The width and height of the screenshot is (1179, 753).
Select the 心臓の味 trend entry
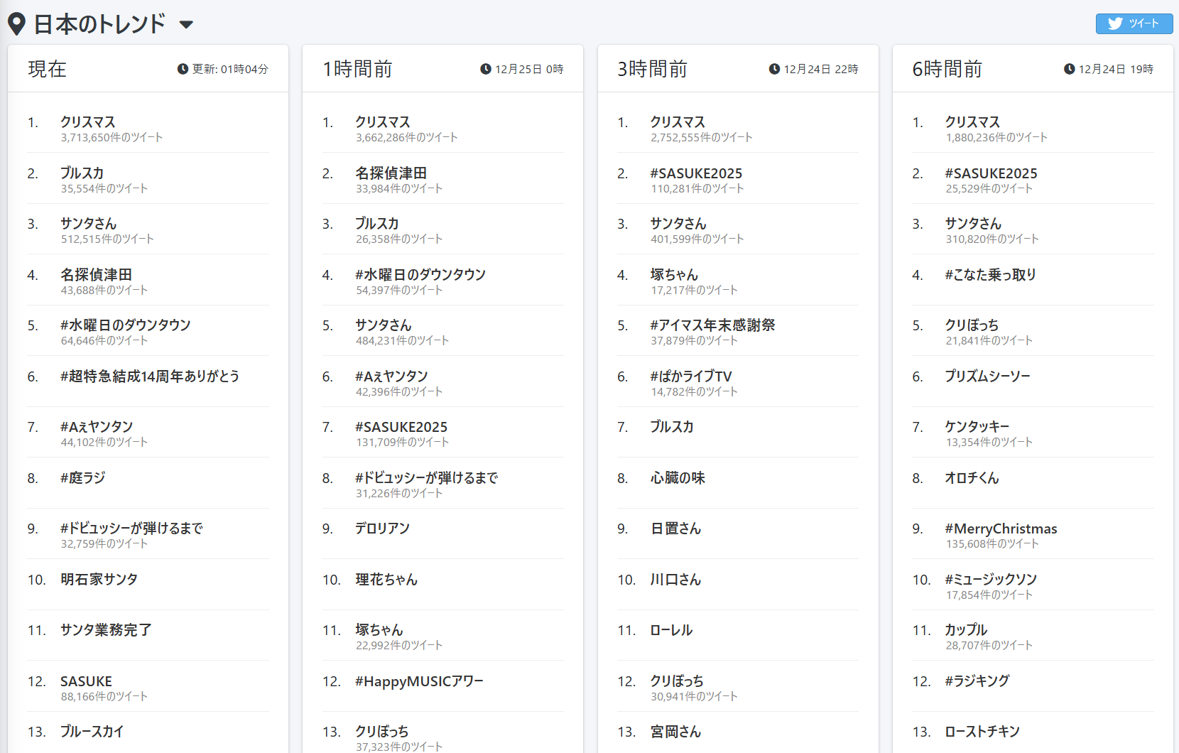pyautogui.click(x=678, y=478)
